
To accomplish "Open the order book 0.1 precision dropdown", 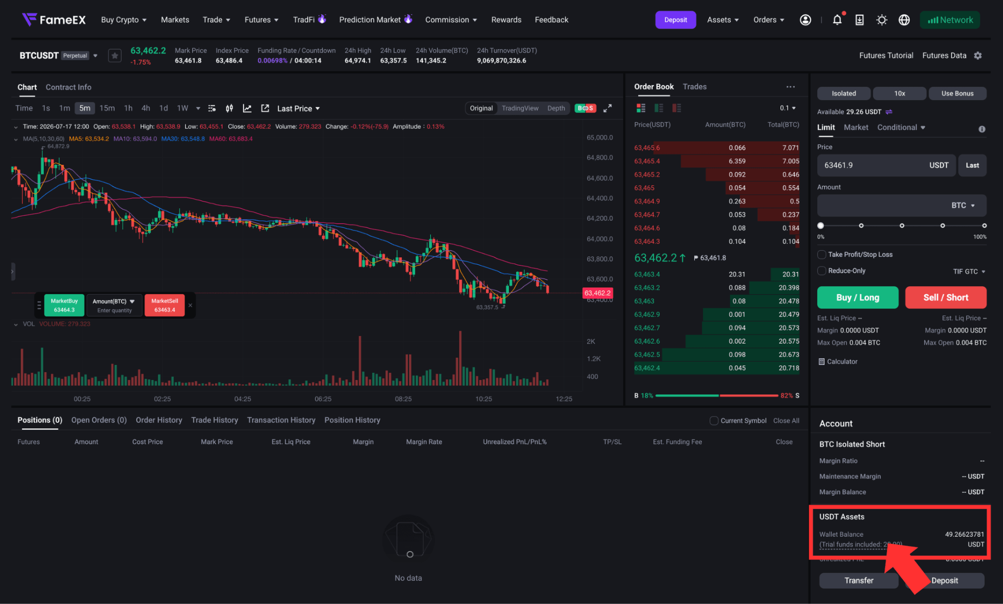I will 788,108.
